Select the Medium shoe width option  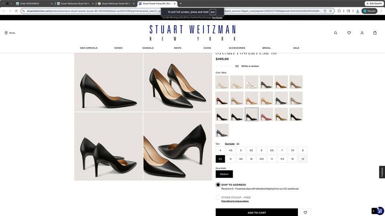224,174
